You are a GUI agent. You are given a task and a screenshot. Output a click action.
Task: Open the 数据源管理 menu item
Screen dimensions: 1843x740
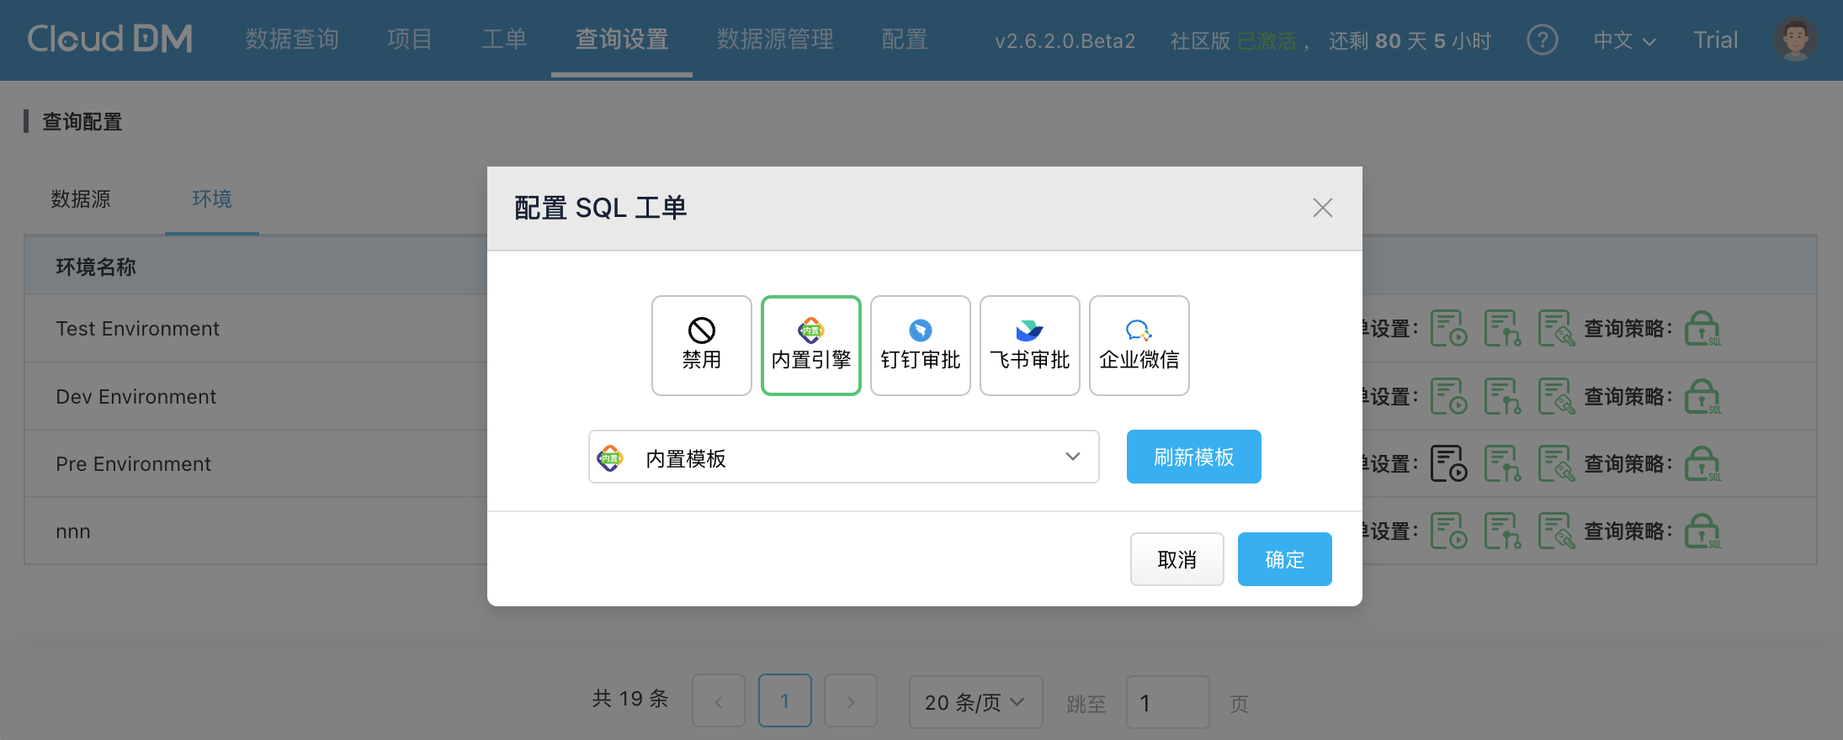tap(774, 40)
